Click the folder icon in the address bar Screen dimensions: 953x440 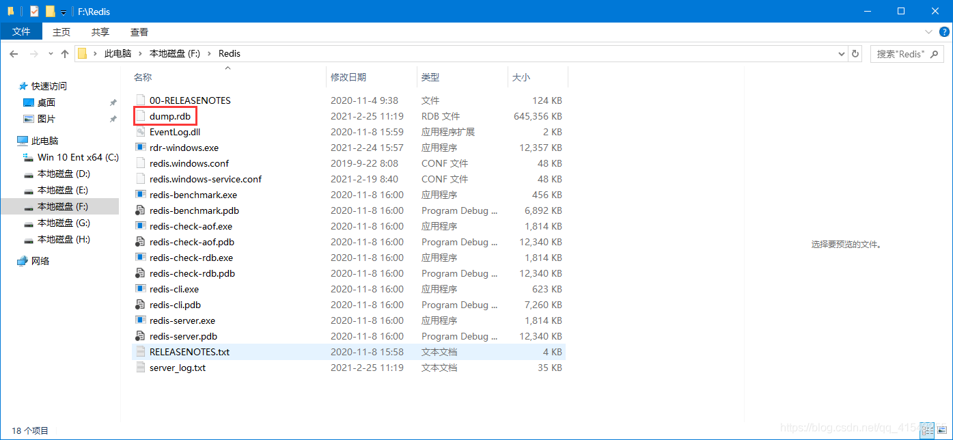coord(82,53)
